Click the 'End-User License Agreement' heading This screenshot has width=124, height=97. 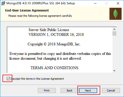tap(27, 11)
